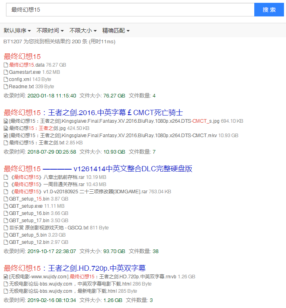Viewport: 286px width, 308px height.
Task: Open the 精确匹配 match mode dropdown
Action: click(x=116, y=30)
